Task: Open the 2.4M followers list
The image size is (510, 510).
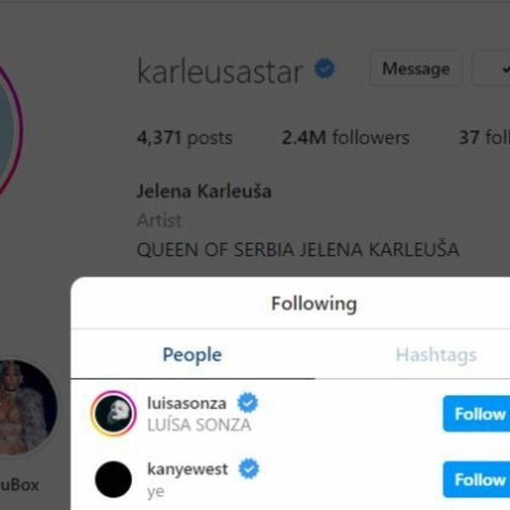Action: (345, 138)
